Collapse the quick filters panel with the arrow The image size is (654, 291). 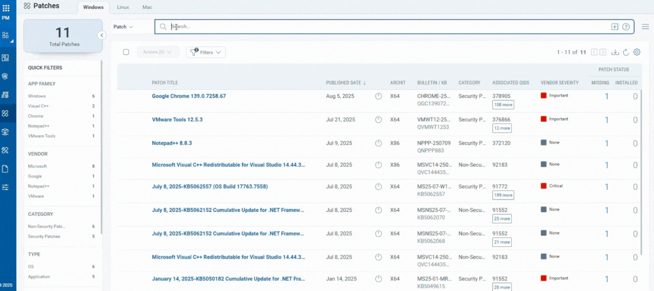[x=102, y=35]
